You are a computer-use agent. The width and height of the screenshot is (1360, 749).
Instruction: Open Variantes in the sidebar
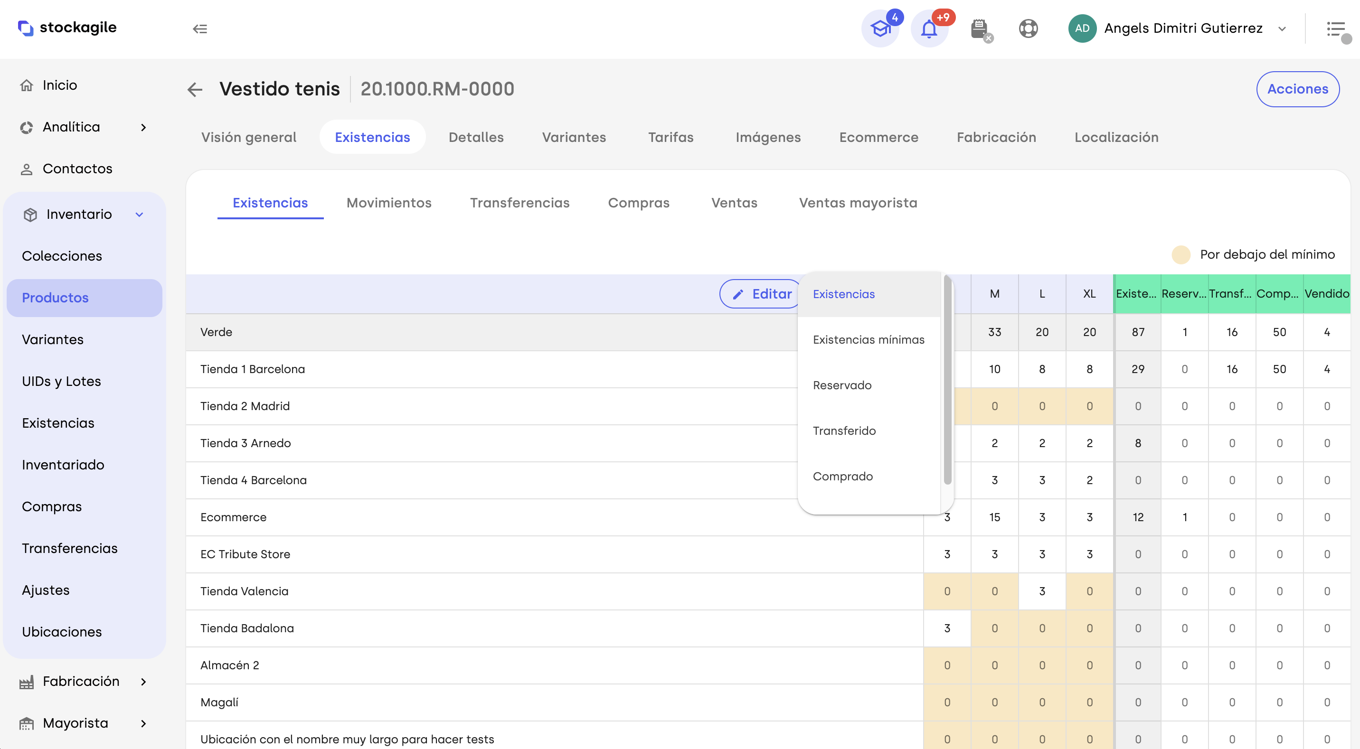[x=85, y=339]
